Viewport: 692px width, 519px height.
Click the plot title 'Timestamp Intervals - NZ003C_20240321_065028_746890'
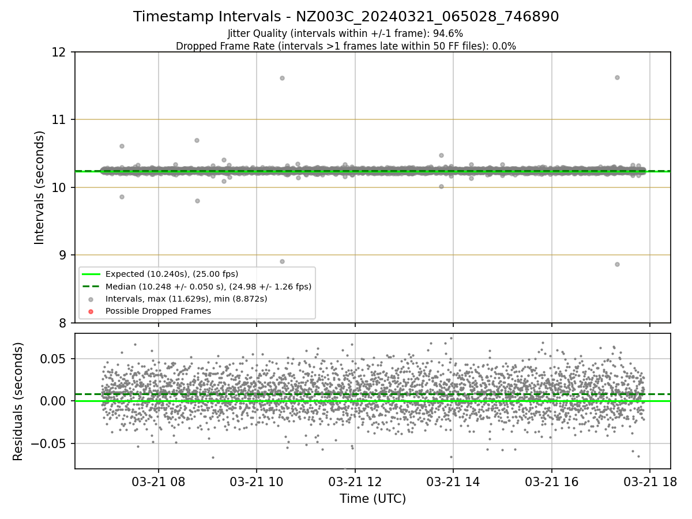click(x=346, y=17)
